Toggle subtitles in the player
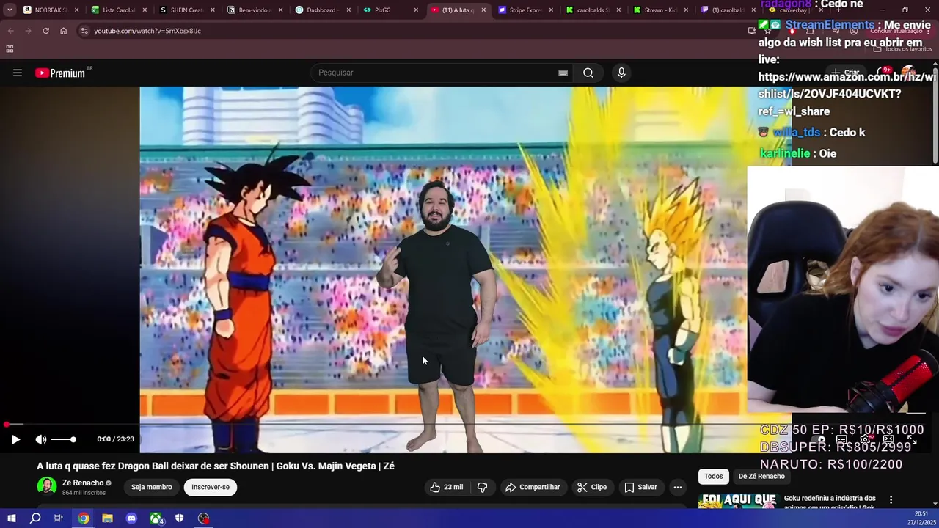The width and height of the screenshot is (939, 528). coord(842,439)
